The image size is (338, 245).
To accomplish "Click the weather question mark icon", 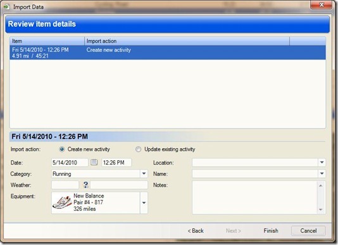I will (x=85, y=185).
